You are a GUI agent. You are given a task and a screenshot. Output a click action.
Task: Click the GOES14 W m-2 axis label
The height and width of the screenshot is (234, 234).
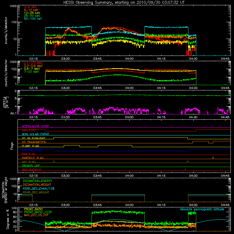(6, 102)
